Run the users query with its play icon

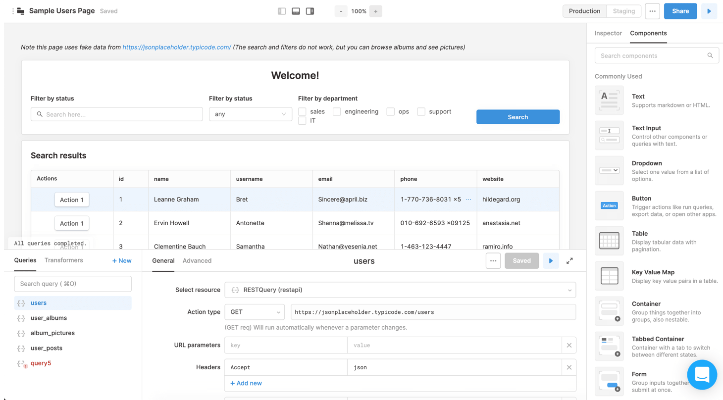[551, 260]
